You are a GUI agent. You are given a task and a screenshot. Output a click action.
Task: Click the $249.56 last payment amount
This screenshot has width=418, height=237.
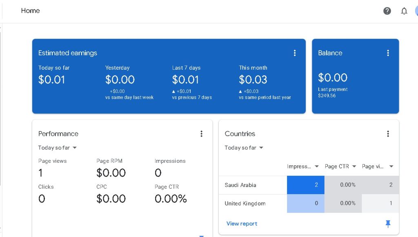coord(327,95)
